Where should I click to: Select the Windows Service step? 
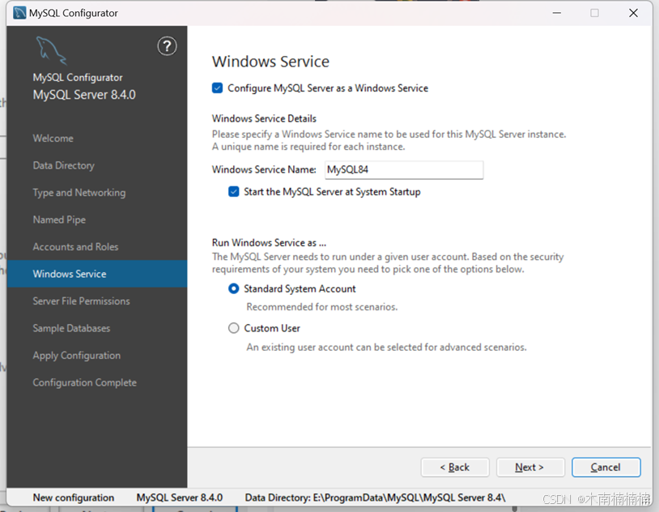click(x=97, y=274)
